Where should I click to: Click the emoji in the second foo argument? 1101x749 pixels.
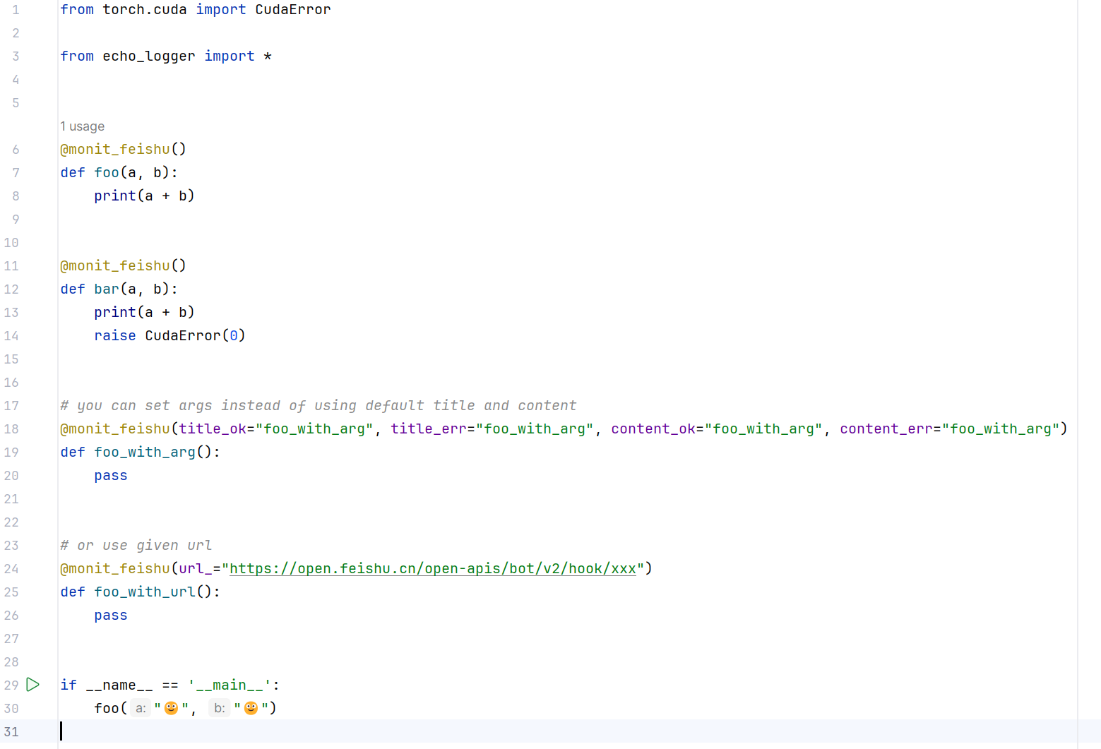coord(251,708)
